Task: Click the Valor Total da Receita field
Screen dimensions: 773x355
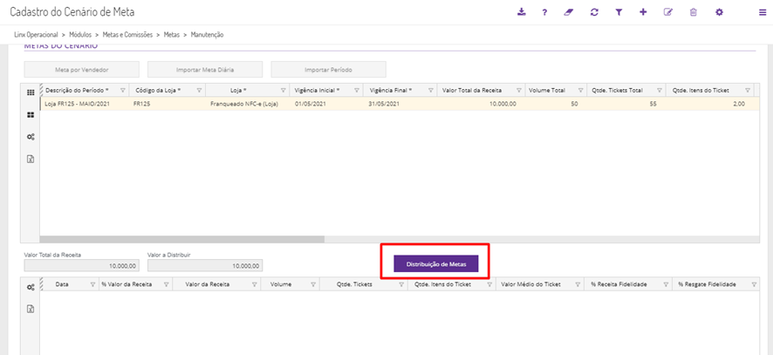Action: (x=82, y=266)
